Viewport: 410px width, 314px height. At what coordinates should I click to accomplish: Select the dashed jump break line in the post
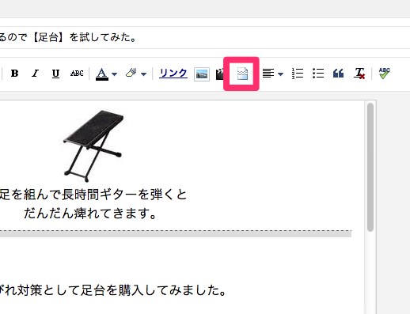(x=176, y=233)
